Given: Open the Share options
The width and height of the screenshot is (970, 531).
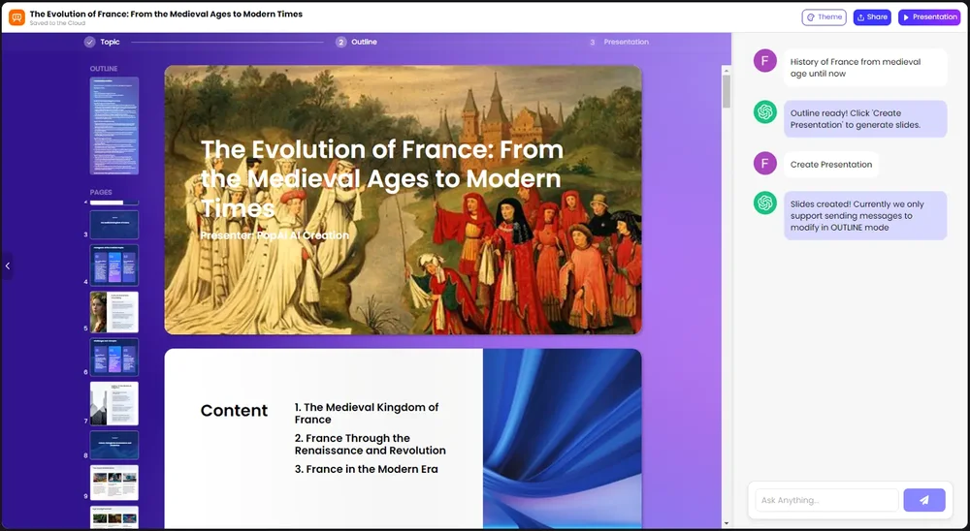Looking at the screenshot, I should [x=872, y=17].
